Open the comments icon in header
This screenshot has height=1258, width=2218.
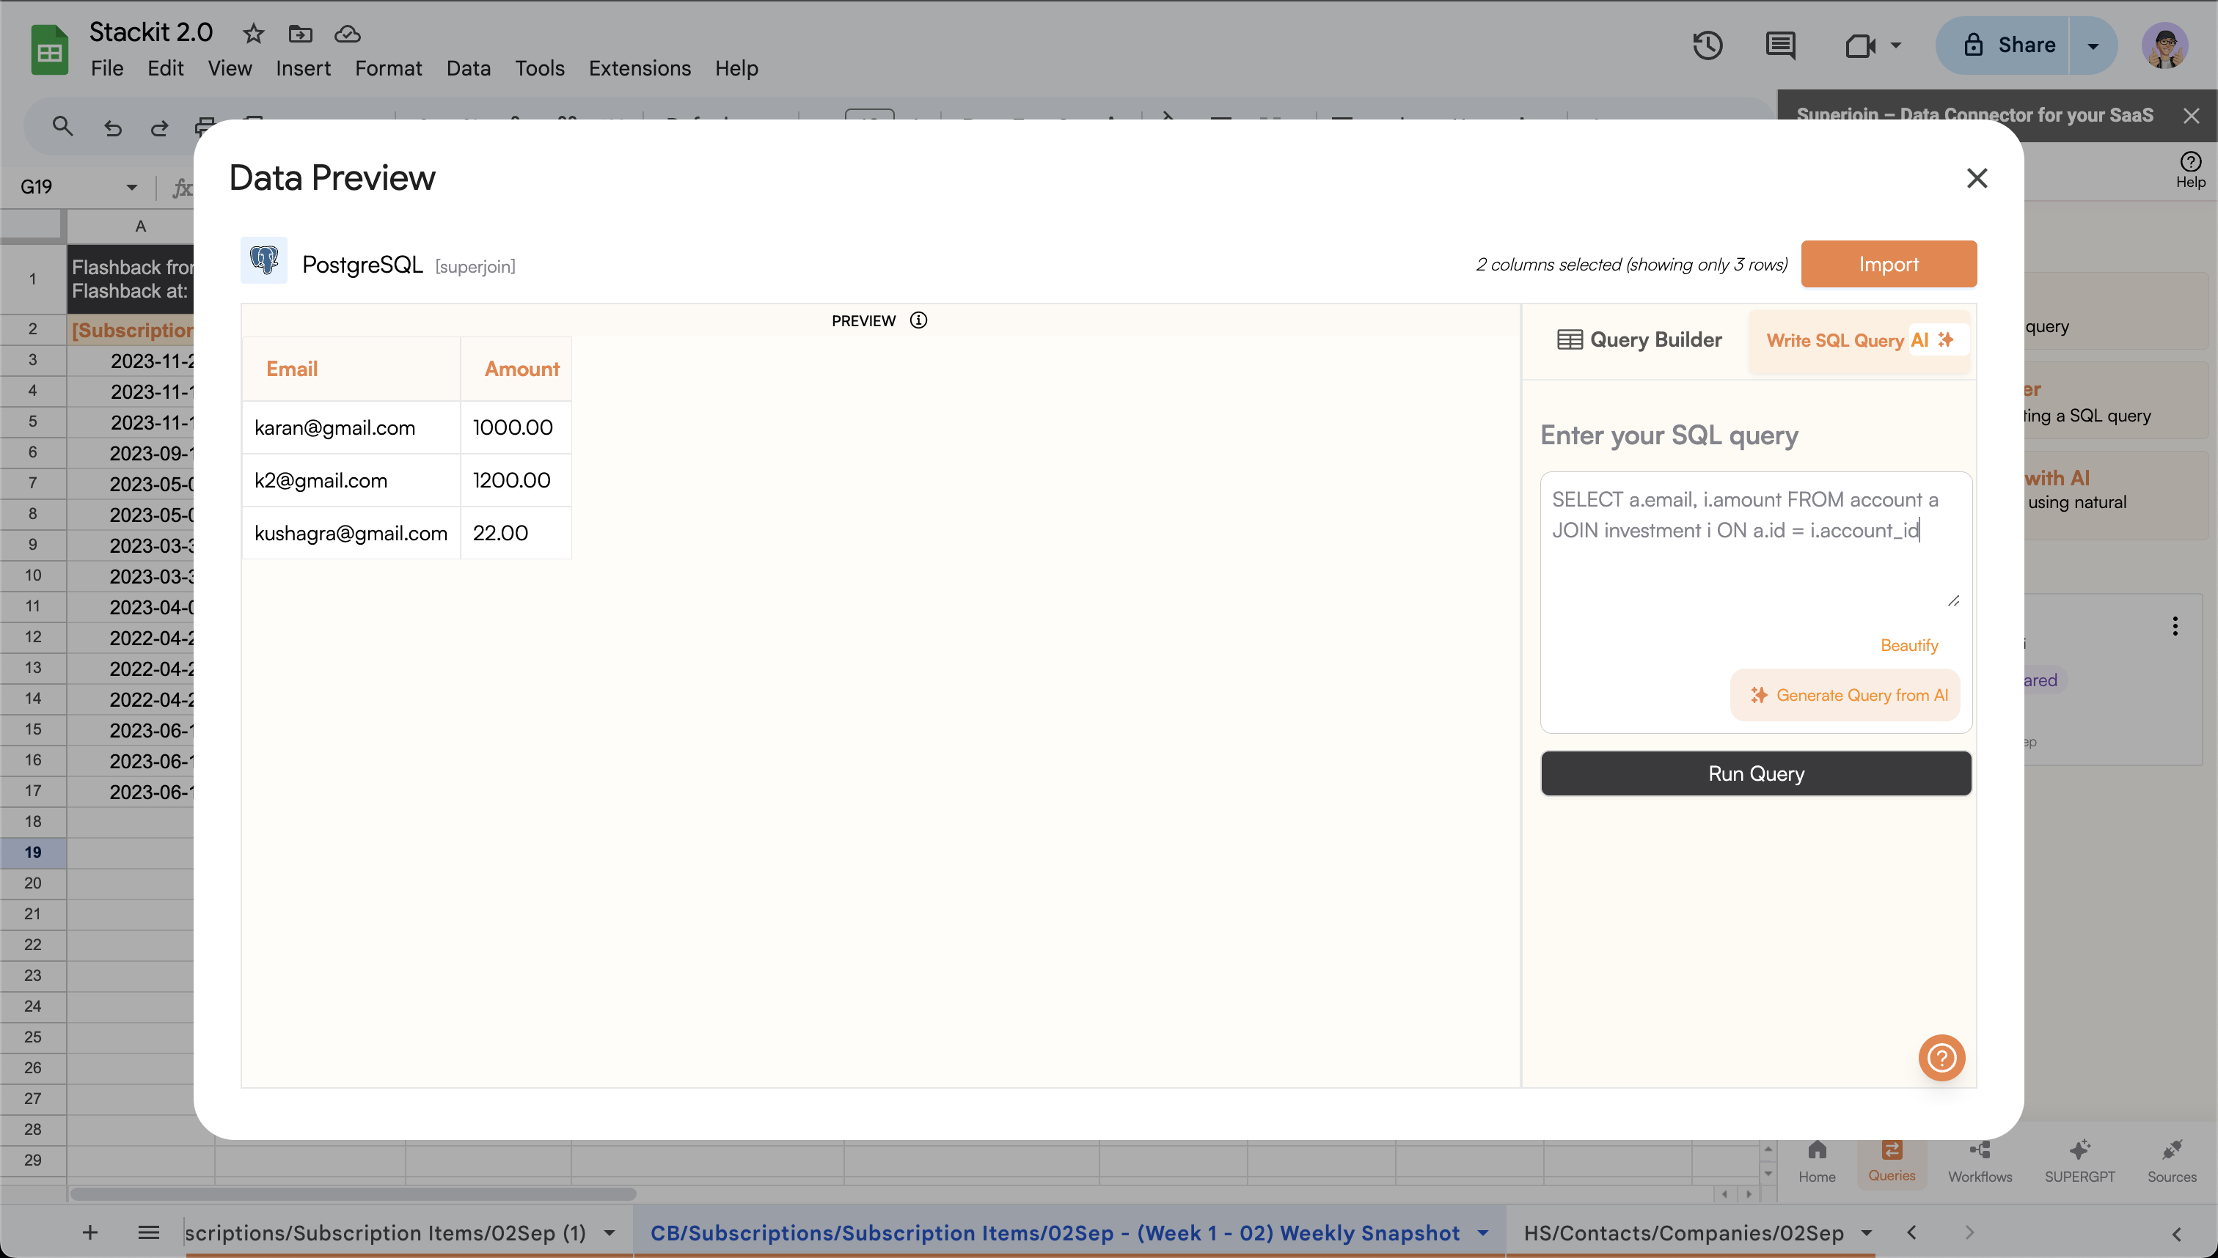pos(1780,45)
